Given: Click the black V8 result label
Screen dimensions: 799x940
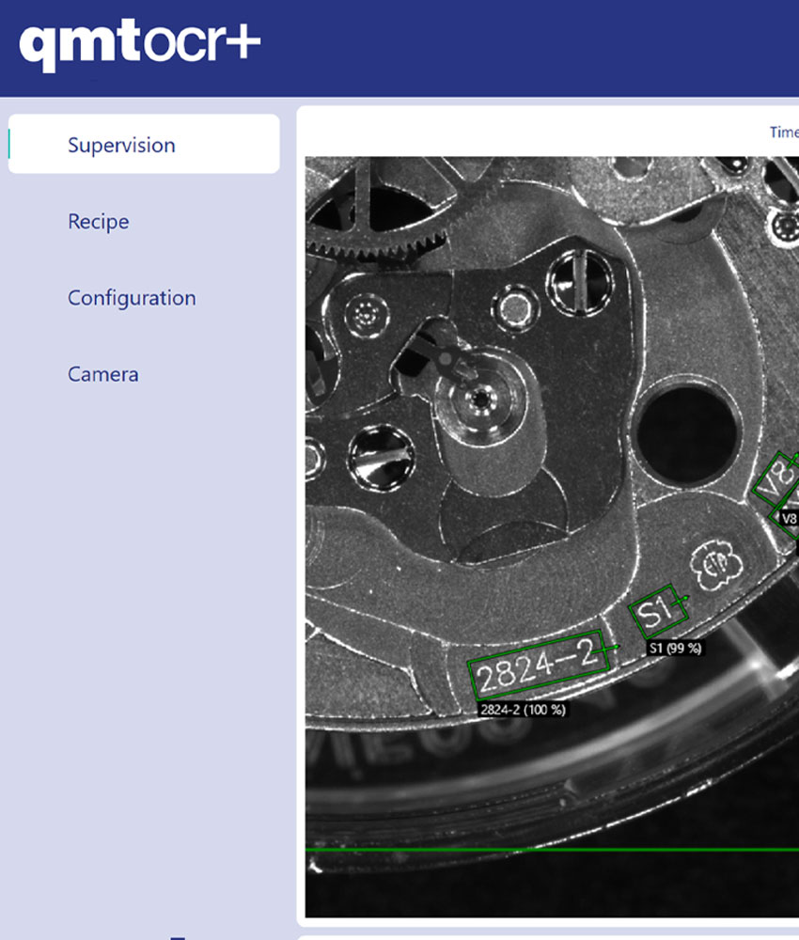Looking at the screenshot, I should click(788, 518).
